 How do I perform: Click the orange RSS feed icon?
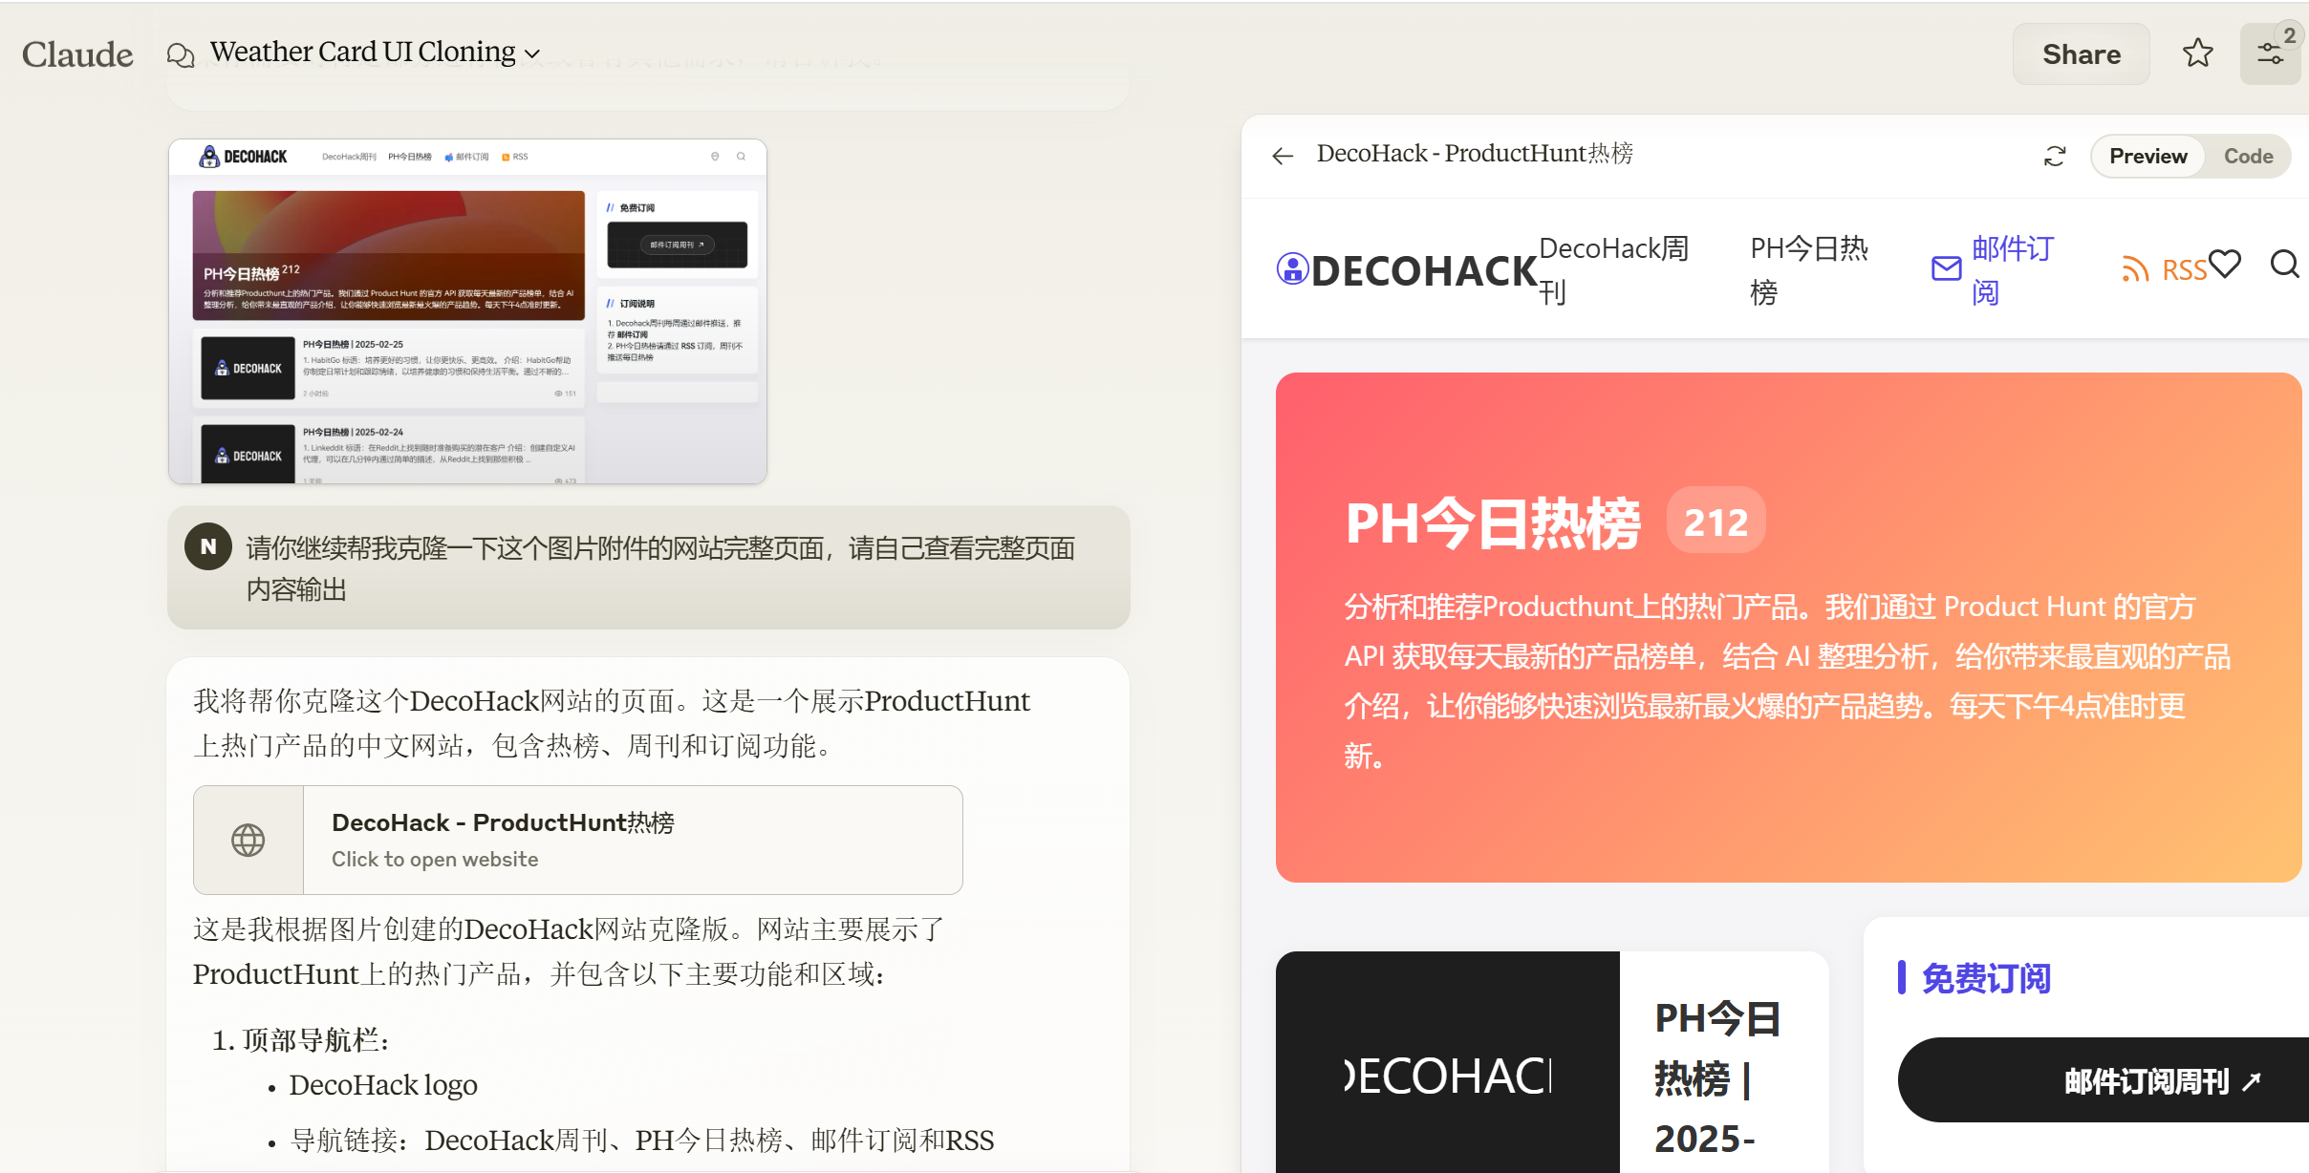(2134, 269)
